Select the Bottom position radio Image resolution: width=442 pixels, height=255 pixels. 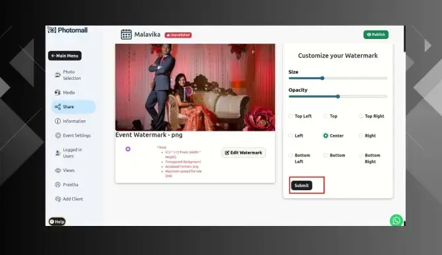point(326,155)
